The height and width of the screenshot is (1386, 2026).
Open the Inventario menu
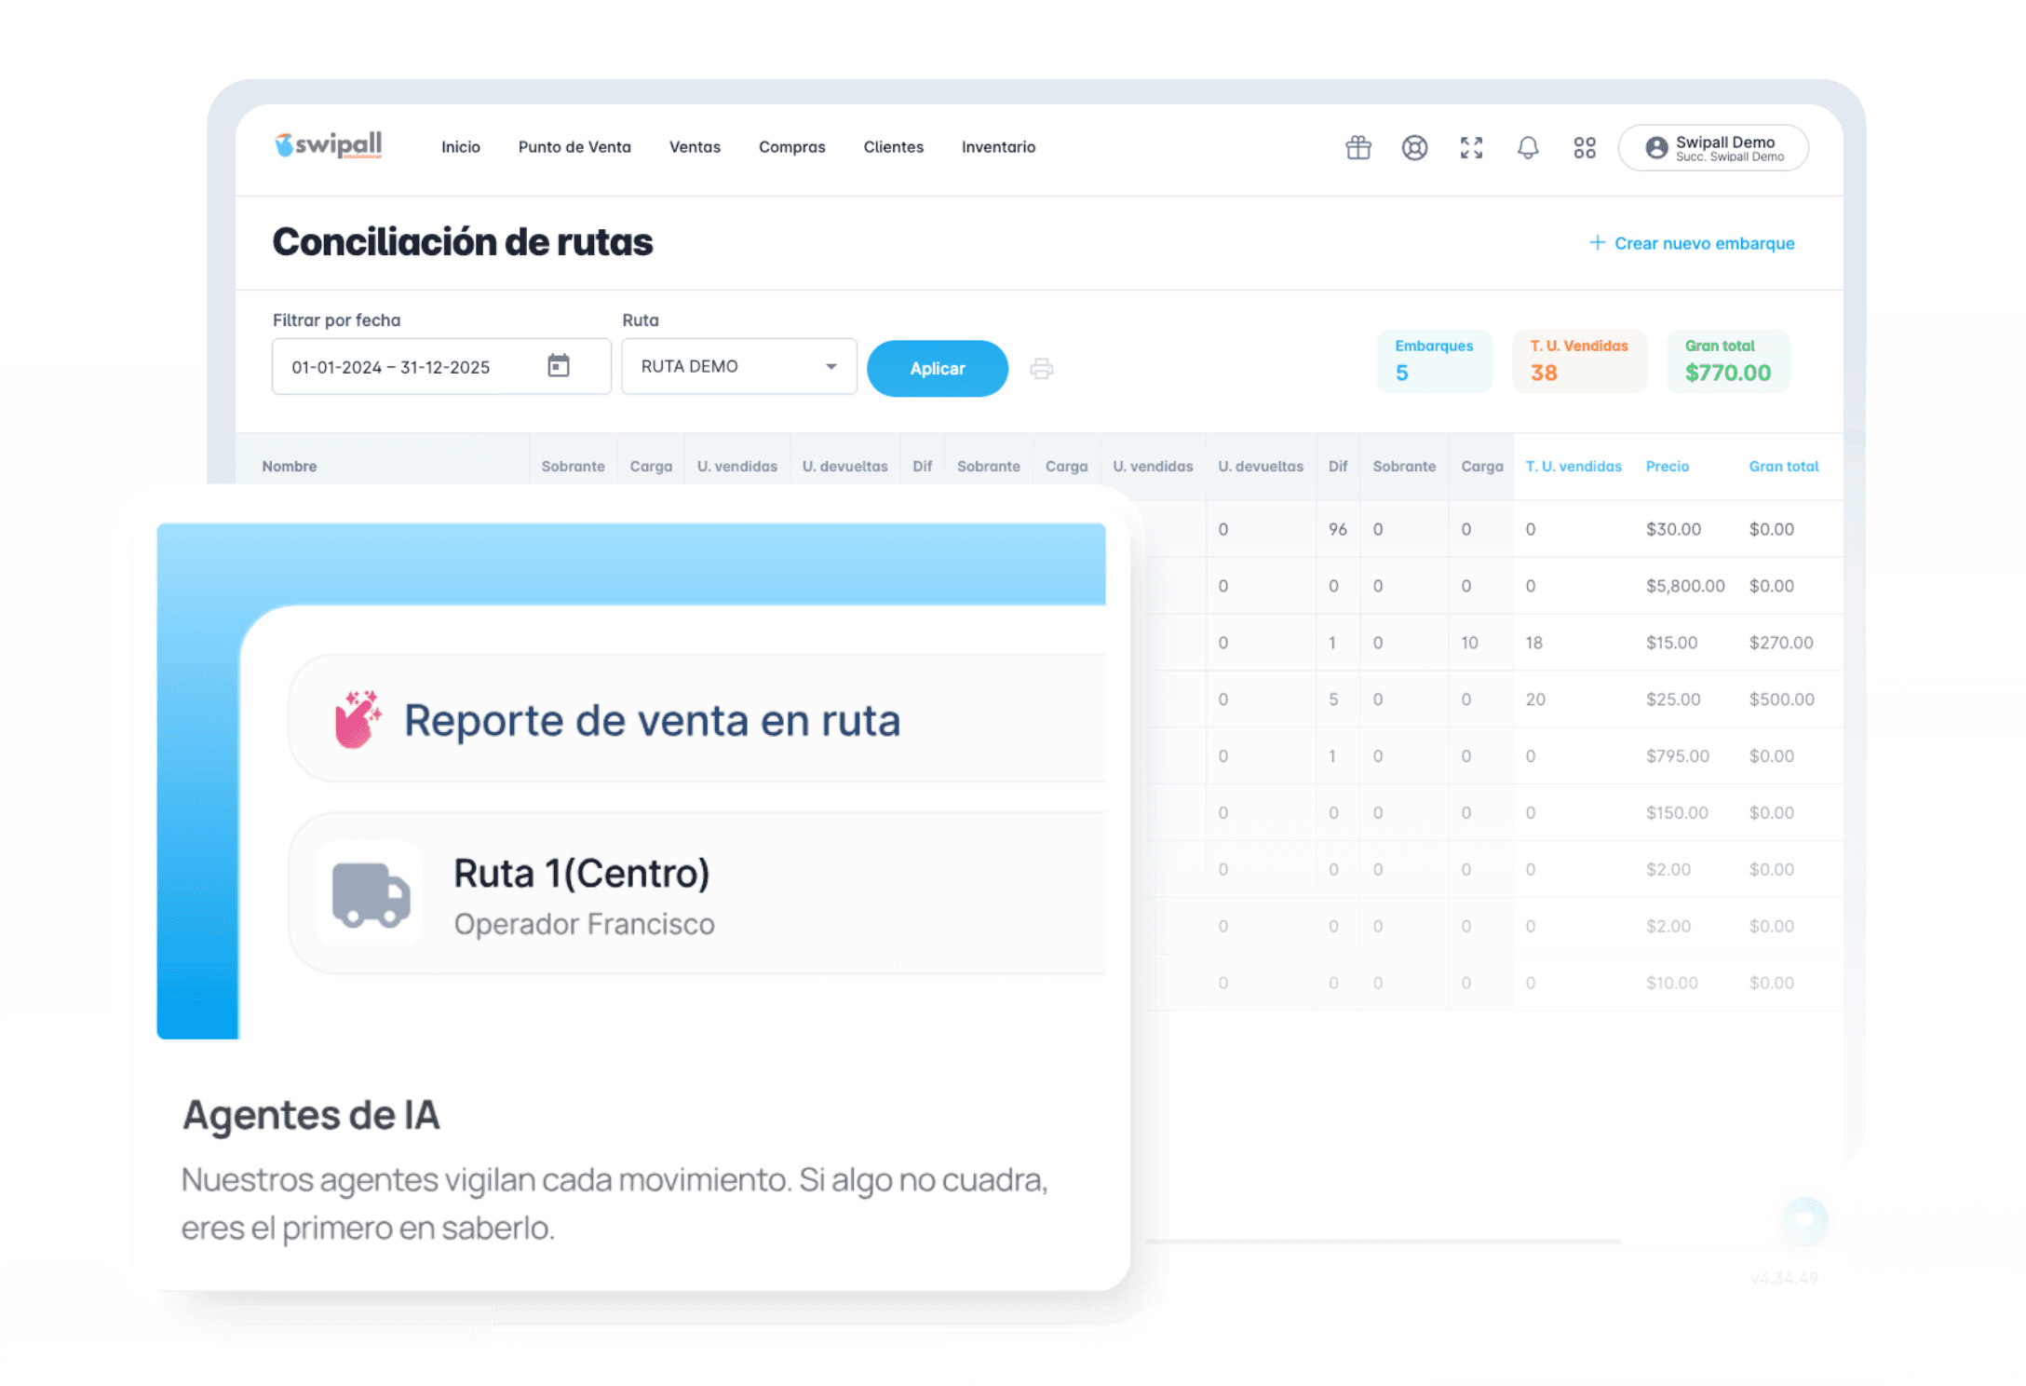[x=998, y=147]
